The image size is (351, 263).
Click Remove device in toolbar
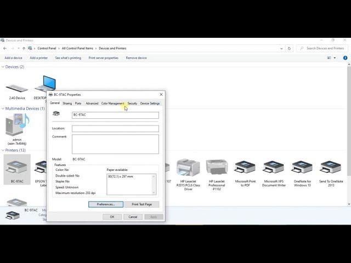[136, 58]
